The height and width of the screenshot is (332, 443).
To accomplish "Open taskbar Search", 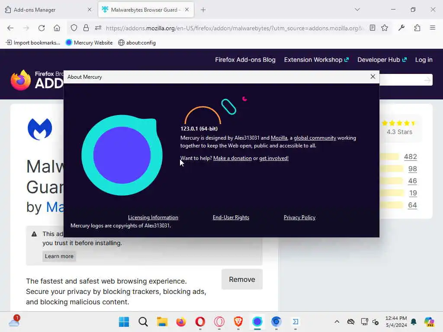I will (143, 322).
